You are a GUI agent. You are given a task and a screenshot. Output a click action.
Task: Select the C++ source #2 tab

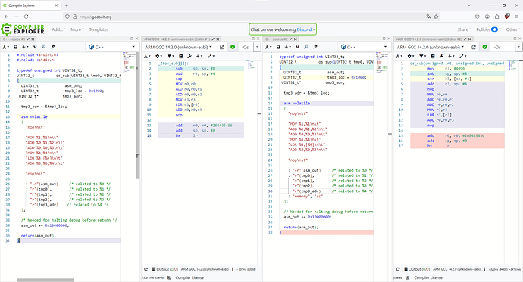277,39
